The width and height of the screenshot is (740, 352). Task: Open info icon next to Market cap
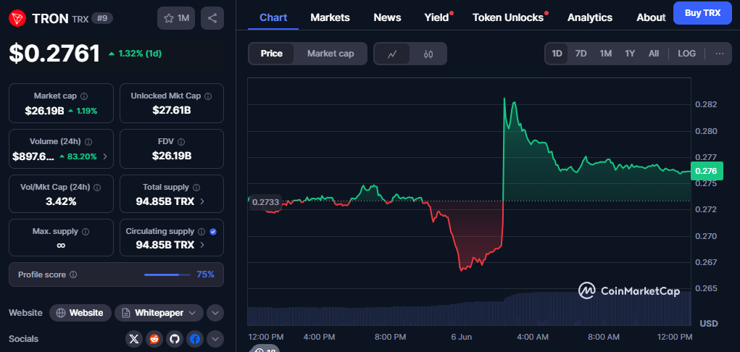point(84,96)
